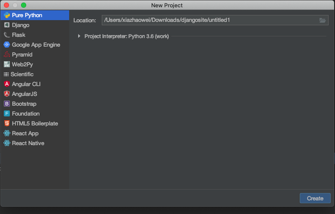This screenshot has width=335, height=214.
Task: Click the React App icon
Action: [7, 133]
